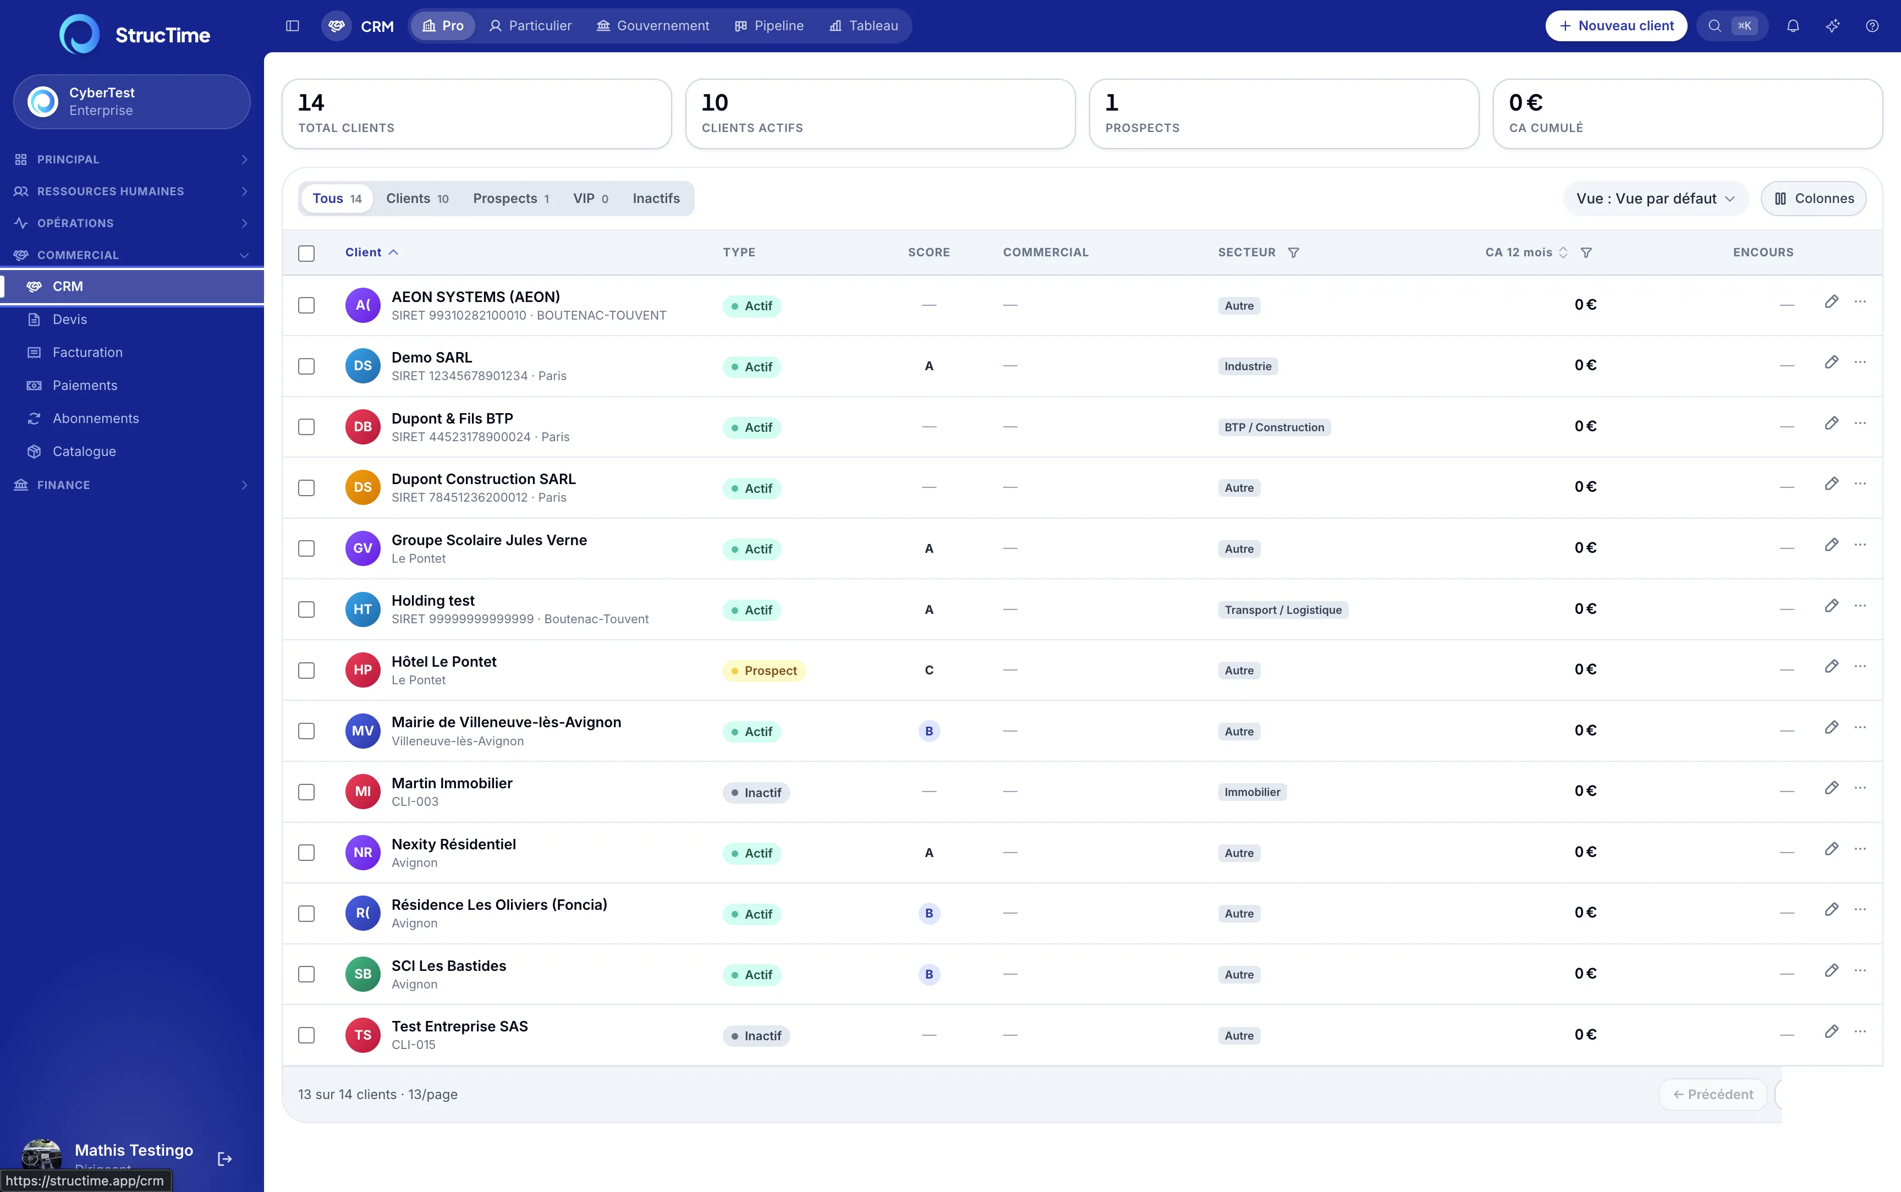Screen dimensions: 1901x1192
Task: Switch to the Gouvernement tab
Action: [x=652, y=26]
